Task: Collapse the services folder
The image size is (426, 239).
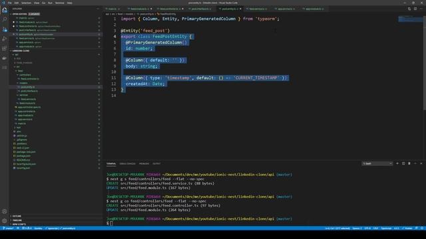Action: coord(23,95)
